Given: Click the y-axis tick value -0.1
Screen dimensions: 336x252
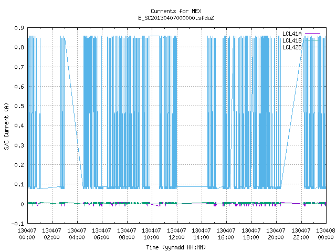Looking at the screenshot, I should (x=17, y=224).
